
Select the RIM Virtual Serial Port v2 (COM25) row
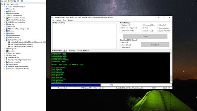pos(22,47)
